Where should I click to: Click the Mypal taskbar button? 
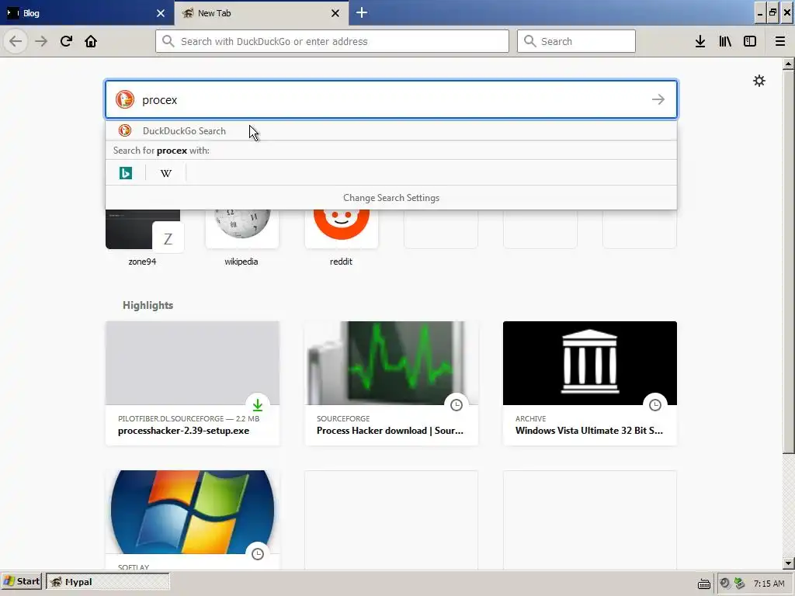pyautogui.click(x=107, y=581)
